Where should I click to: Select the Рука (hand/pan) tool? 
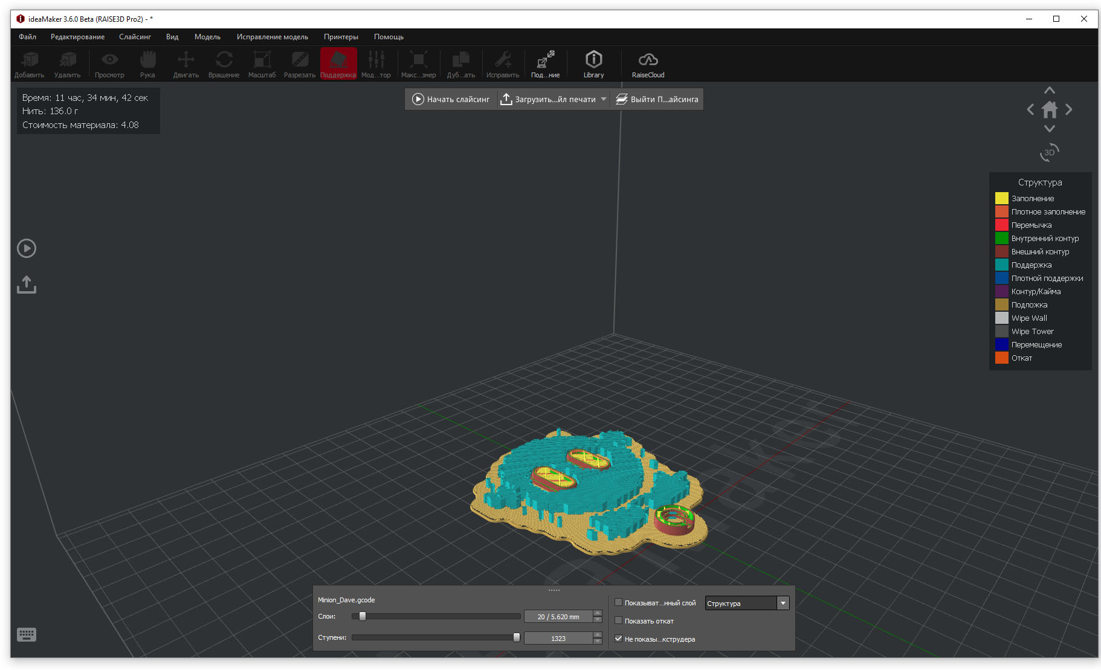[147, 64]
